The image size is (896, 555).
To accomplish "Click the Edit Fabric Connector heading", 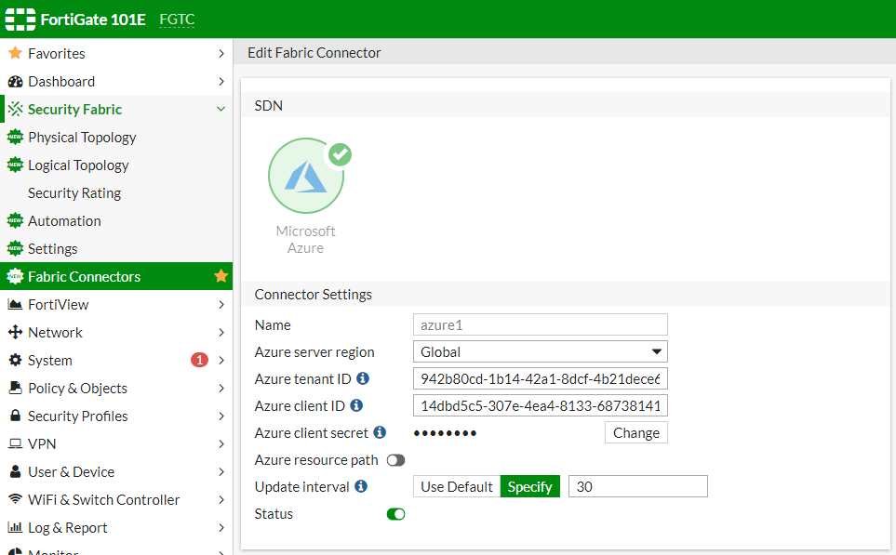I will (x=314, y=53).
